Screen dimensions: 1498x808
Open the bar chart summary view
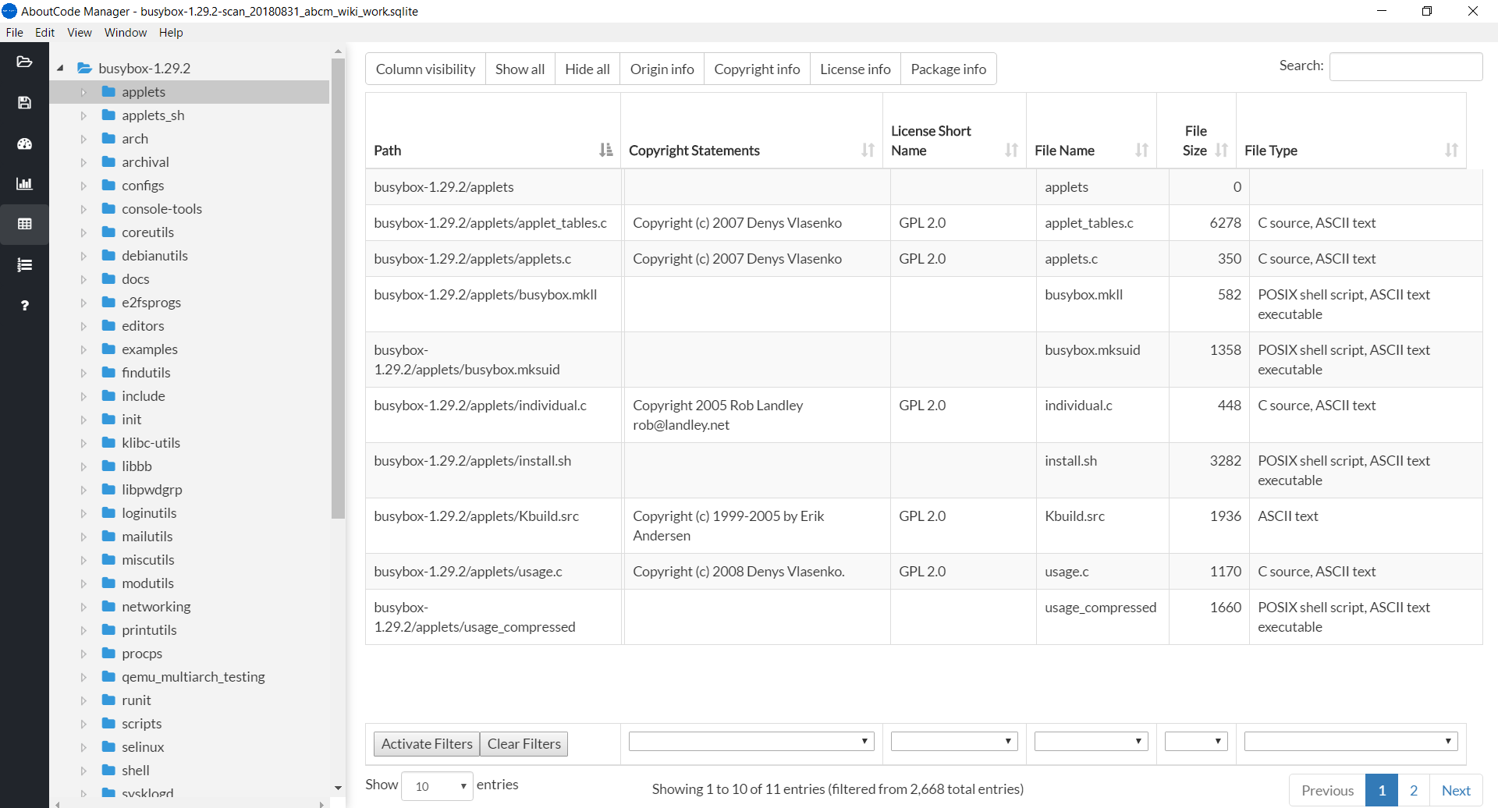24,184
